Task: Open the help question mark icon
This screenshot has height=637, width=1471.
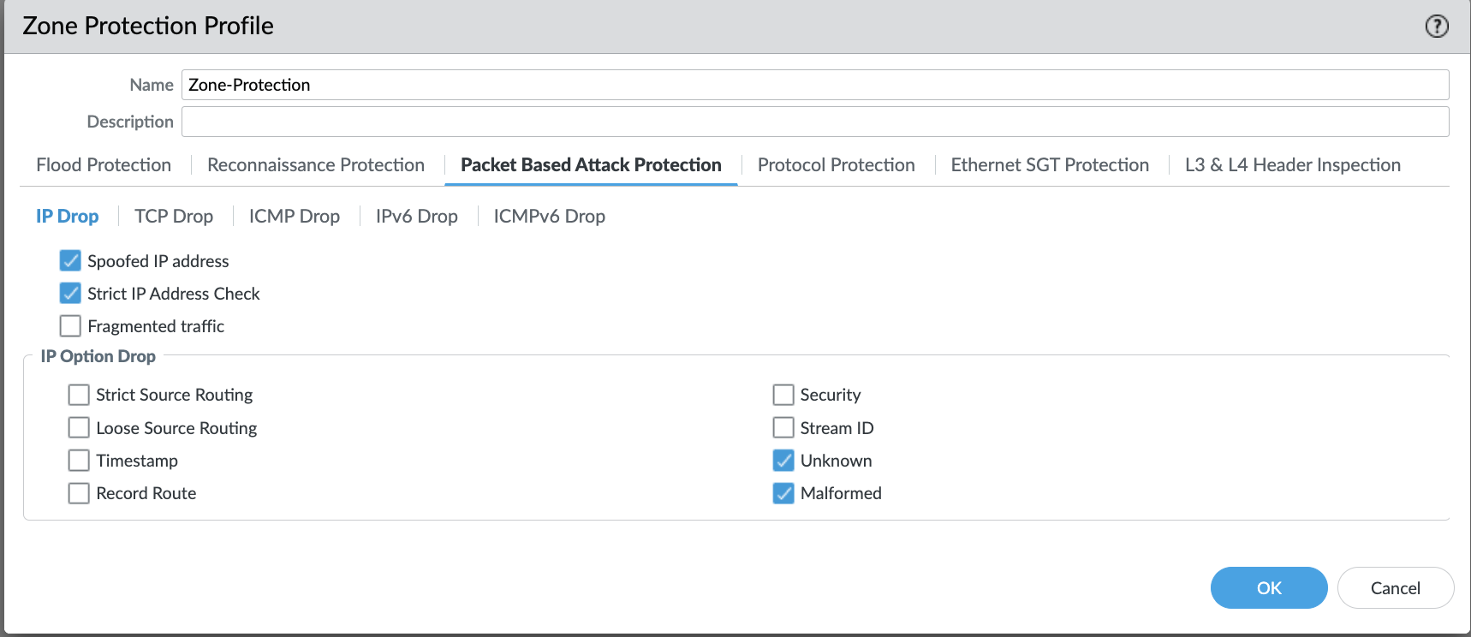Action: pyautogui.click(x=1437, y=27)
